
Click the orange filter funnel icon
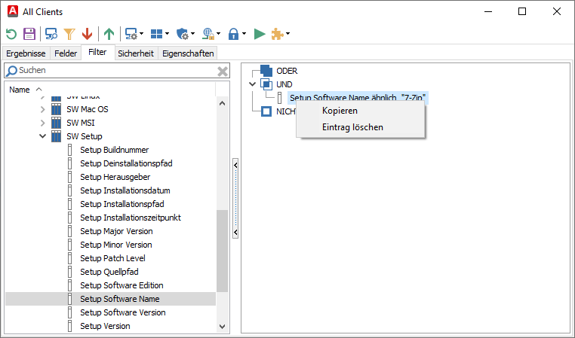pyautogui.click(x=69, y=34)
